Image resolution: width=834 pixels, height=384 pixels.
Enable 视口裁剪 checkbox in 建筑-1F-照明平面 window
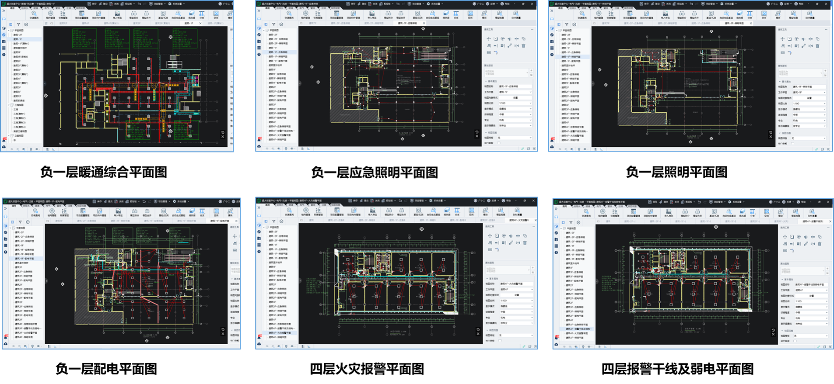pyautogui.click(x=792, y=143)
